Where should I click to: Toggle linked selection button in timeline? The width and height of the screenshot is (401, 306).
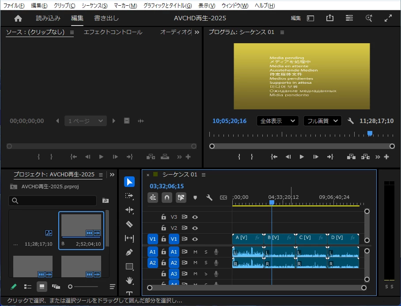(x=181, y=198)
